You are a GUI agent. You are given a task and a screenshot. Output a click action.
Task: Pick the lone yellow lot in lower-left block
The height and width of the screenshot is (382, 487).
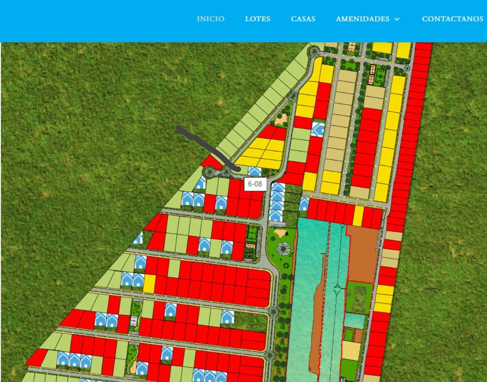(149, 283)
